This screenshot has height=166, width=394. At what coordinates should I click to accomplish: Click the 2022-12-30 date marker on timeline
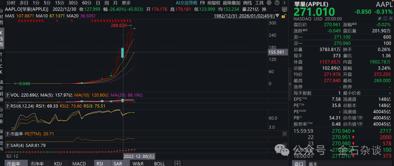point(139,156)
